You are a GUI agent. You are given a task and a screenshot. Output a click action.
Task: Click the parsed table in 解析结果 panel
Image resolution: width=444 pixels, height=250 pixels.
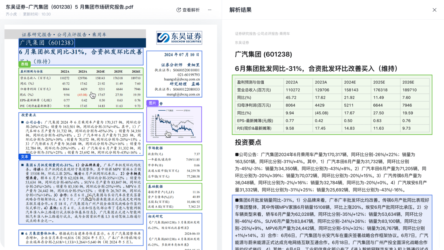332,105
